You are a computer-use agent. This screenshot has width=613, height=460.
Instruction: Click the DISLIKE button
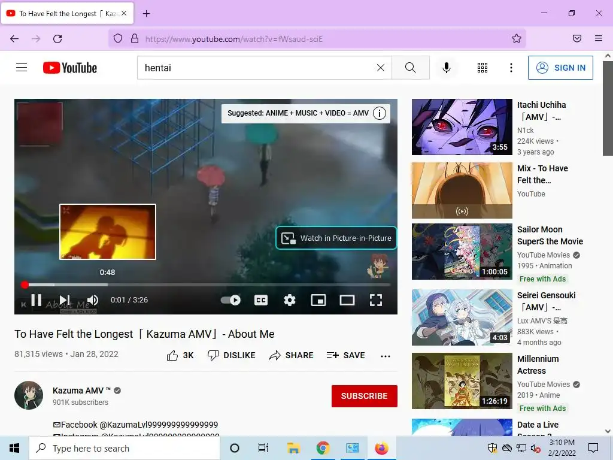tap(232, 355)
